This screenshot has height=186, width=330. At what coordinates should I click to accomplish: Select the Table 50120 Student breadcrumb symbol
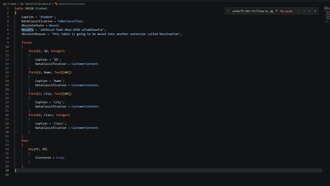(72, 4)
